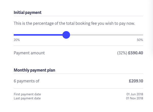Viewport: 153px width, 112px height.
Task: Click the blue filled part of the slider track
Action: (38, 35)
